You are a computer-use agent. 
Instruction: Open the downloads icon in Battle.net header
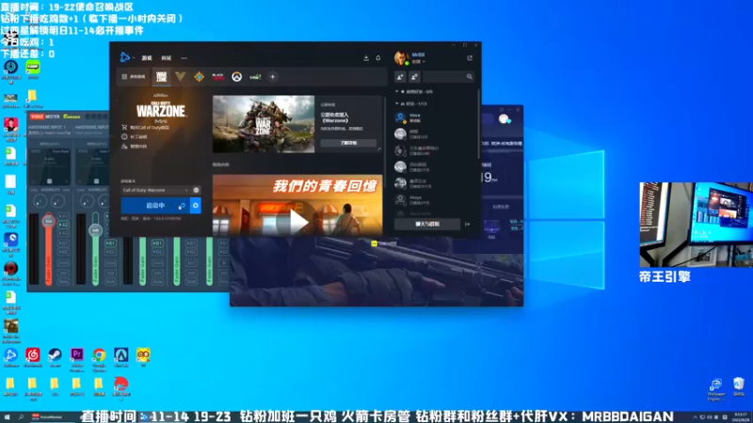coord(366,58)
